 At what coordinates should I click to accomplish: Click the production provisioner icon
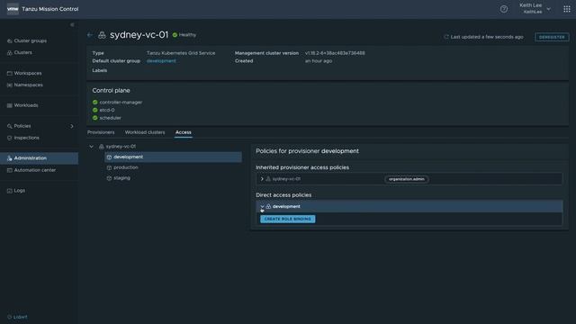(109, 167)
